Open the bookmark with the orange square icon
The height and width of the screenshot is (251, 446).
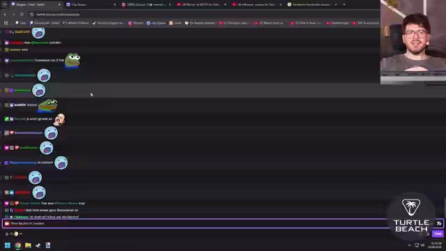pyautogui.click(x=175, y=23)
